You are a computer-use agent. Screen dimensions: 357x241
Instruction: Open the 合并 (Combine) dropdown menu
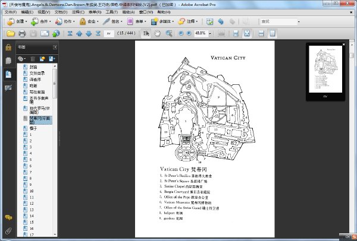click(41, 21)
